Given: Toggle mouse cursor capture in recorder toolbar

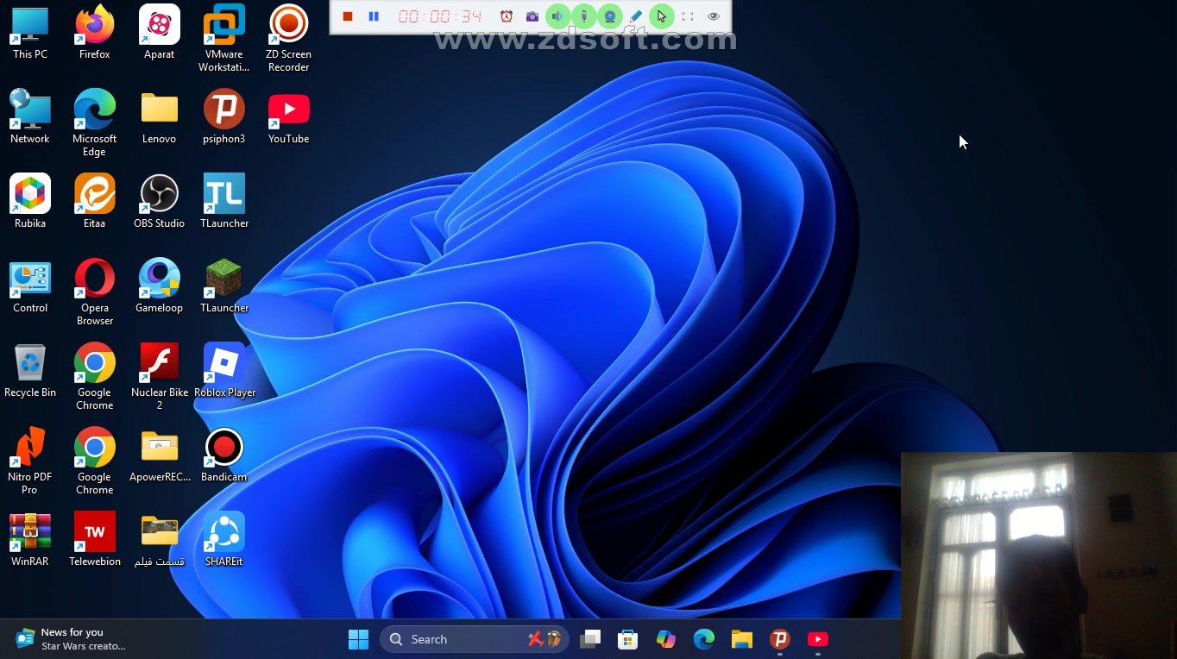Looking at the screenshot, I should [662, 16].
